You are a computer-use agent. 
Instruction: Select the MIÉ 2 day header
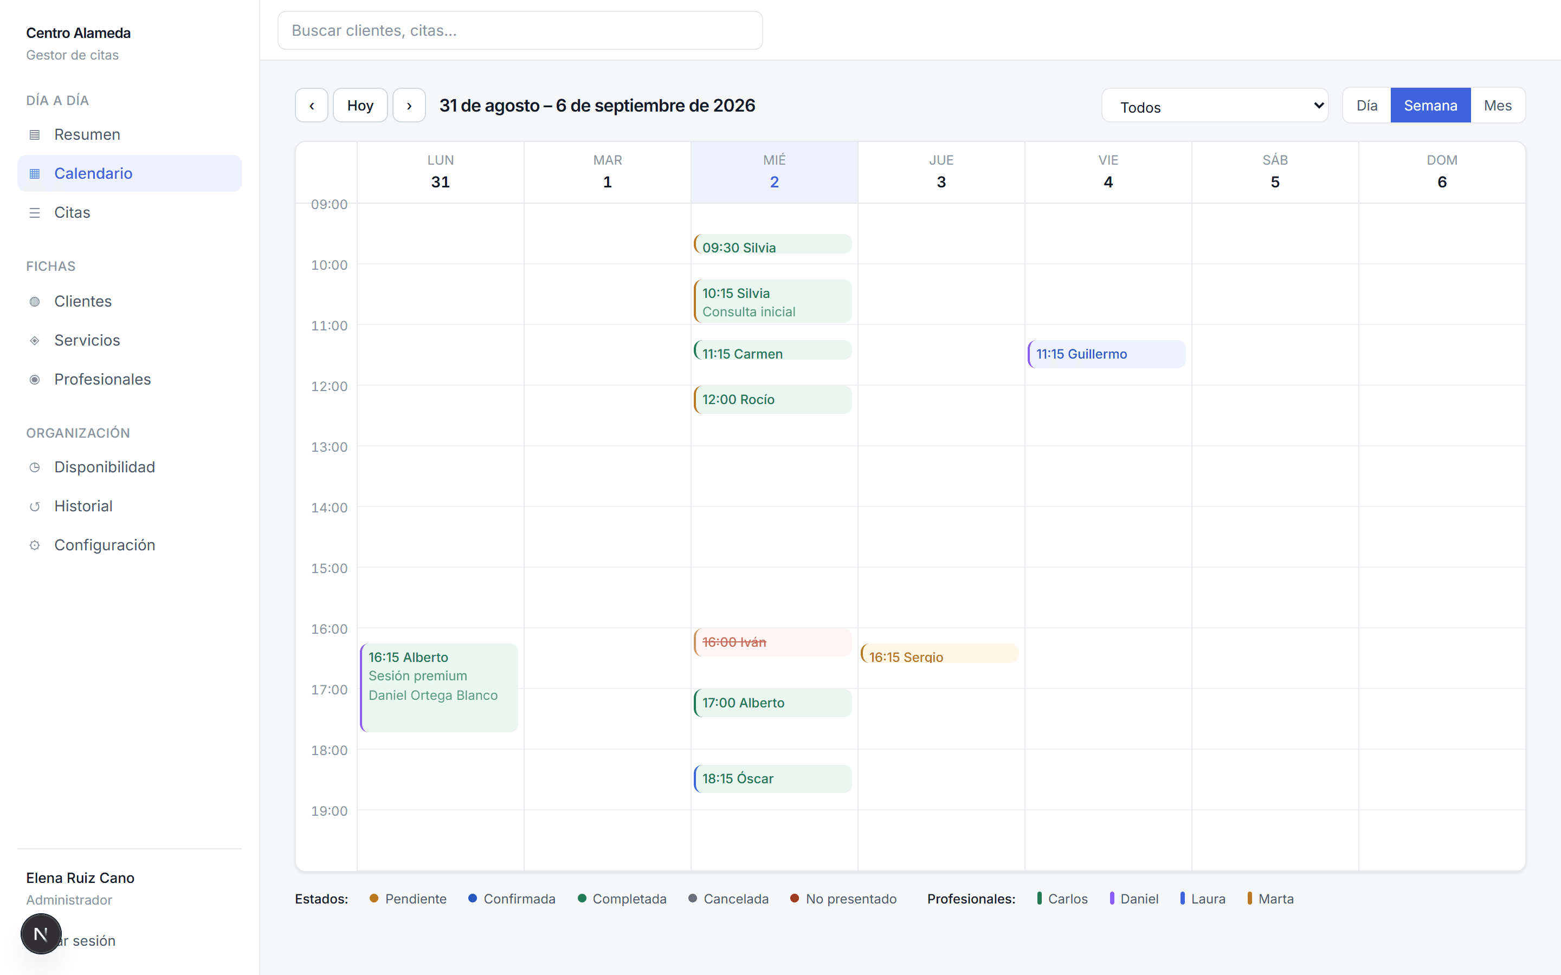tap(774, 172)
